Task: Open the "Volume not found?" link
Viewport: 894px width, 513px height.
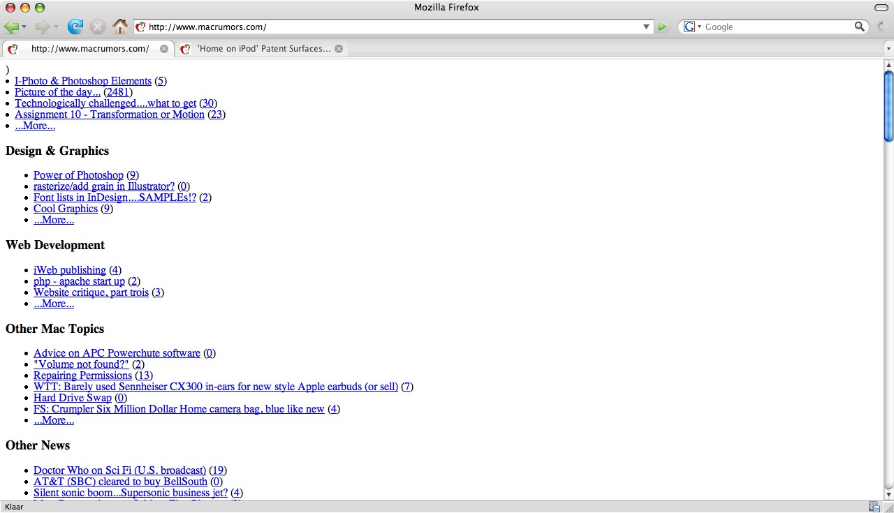Action: tap(81, 364)
